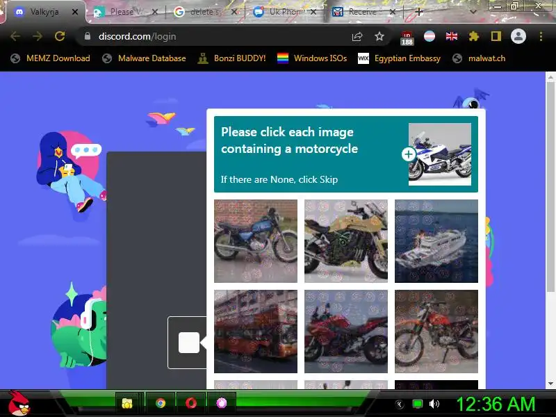Open the file explorer taskbar icon

click(127, 403)
